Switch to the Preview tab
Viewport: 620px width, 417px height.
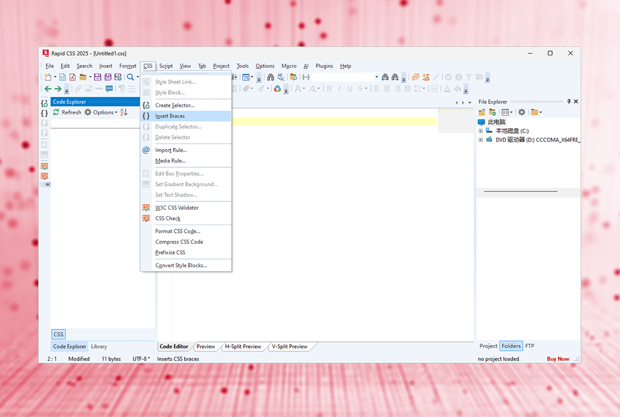point(206,347)
